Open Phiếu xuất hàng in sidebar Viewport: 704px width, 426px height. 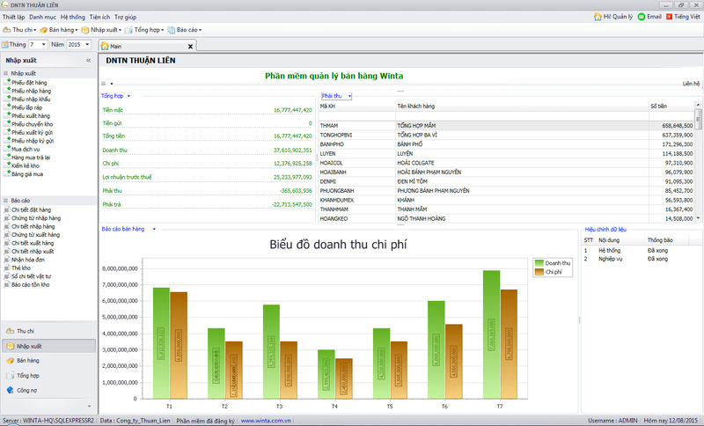pos(31,116)
